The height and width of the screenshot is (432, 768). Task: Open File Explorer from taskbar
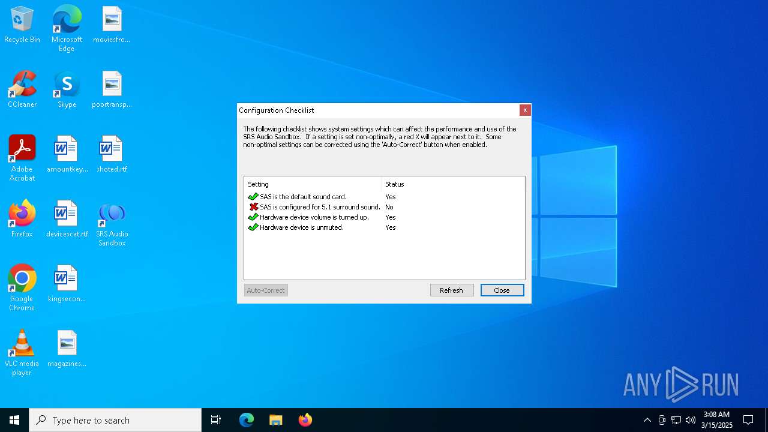tap(276, 420)
